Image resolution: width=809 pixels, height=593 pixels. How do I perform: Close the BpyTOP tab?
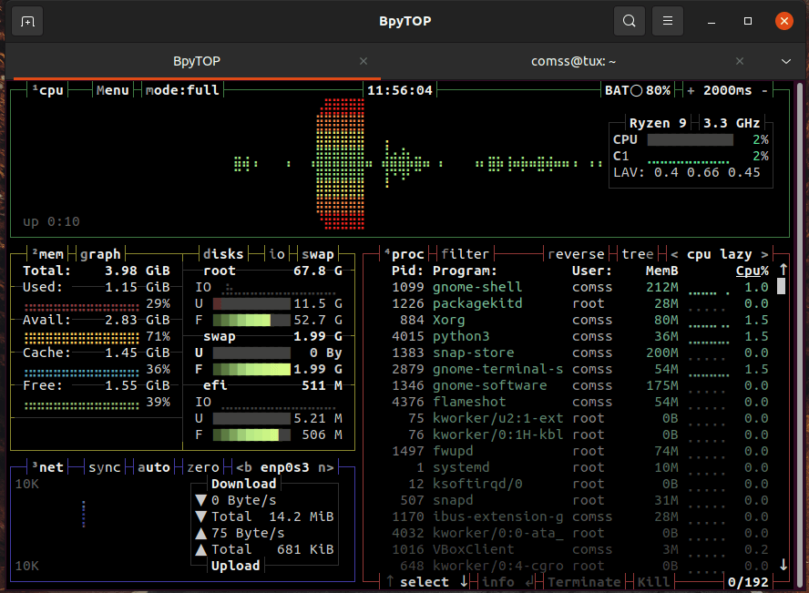[364, 61]
